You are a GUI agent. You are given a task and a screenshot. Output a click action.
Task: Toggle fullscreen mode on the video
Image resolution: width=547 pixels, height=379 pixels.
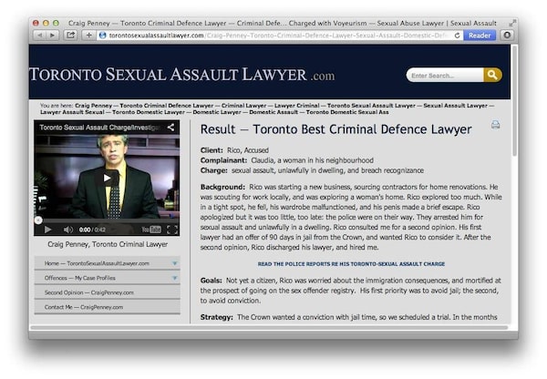[x=171, y=230]
